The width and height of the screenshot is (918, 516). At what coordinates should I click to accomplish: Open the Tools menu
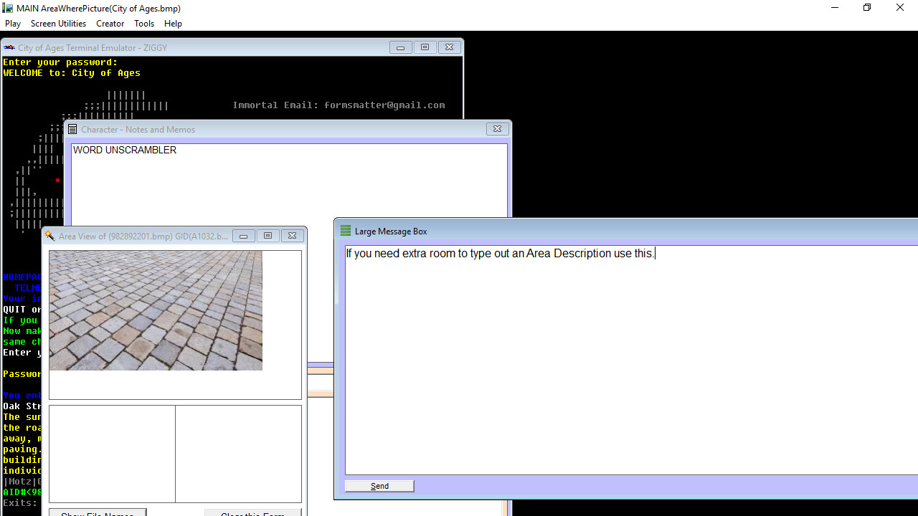pos(143,23)
